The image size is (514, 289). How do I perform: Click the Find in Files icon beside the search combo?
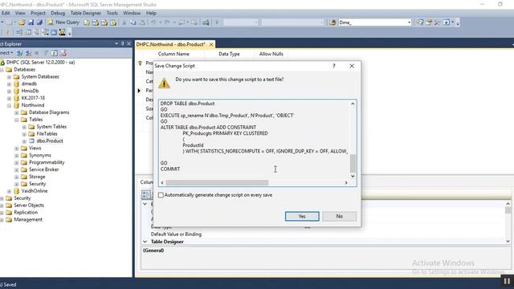click(332, 22)
